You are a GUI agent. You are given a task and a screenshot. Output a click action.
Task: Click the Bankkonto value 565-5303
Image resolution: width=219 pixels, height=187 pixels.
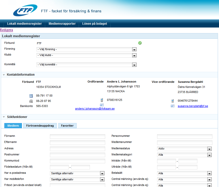[x=42, y=106]
